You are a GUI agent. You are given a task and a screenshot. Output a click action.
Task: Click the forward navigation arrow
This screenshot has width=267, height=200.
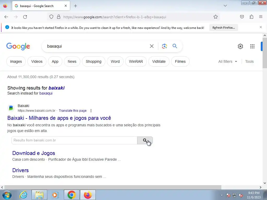[x=16, y=17]
